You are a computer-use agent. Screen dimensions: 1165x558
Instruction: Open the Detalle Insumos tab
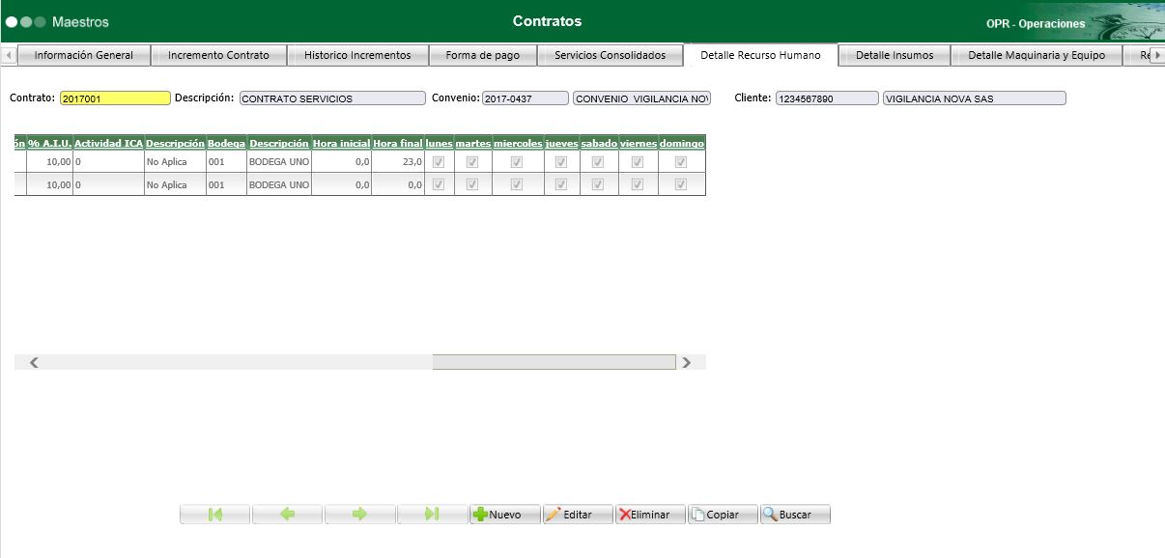click(x=895, y=55)
